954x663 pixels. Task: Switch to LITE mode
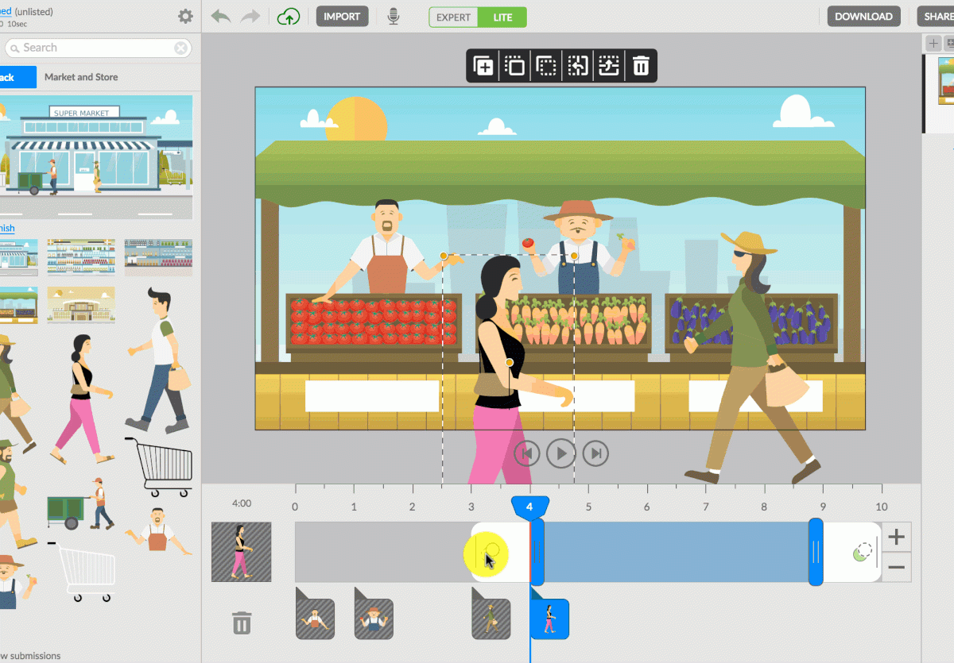coord(502,17)
